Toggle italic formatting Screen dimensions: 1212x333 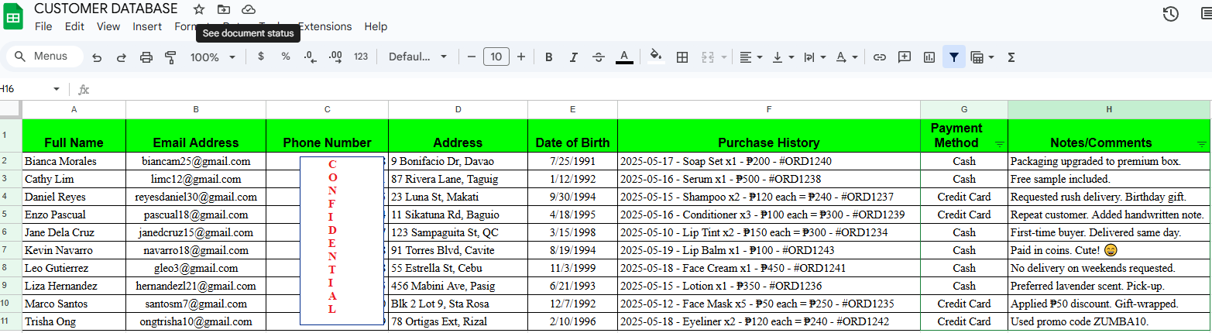coord(574,57)
